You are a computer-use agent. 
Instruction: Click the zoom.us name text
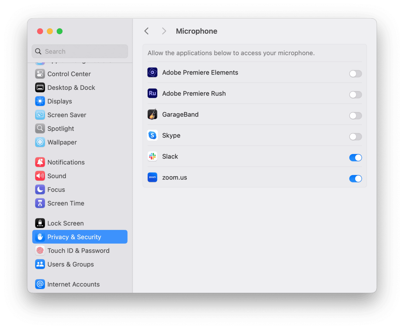click(x=174, y=177)
